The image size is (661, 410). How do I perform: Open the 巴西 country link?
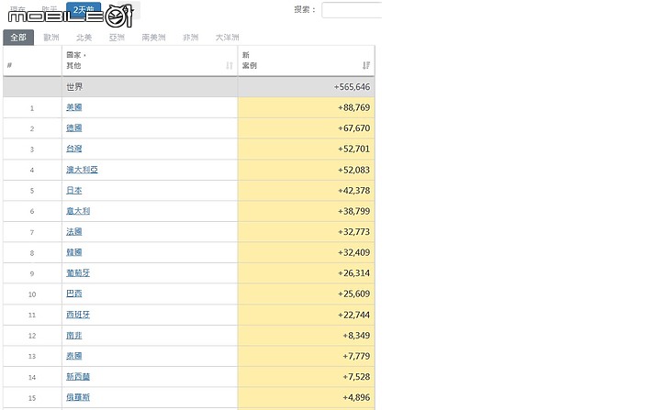pos(74,294)
